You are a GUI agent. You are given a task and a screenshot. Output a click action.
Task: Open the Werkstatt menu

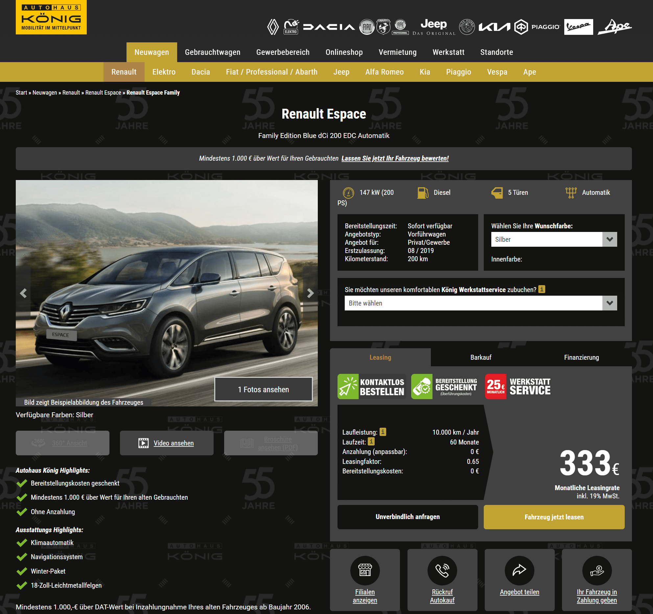click(449, 52)
